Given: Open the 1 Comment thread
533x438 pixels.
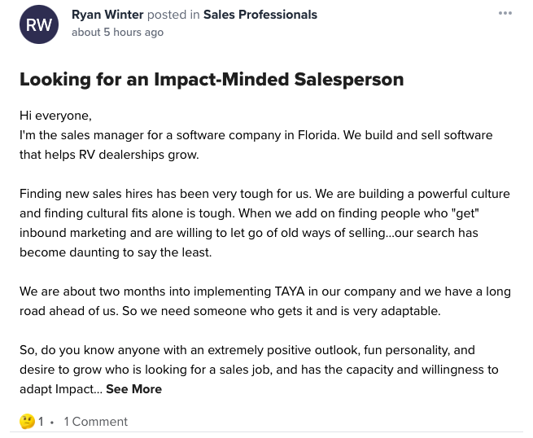Looking at the screenshot, I should (x=96, y=422).
